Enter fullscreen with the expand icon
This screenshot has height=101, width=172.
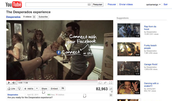(x=111, y=83)
